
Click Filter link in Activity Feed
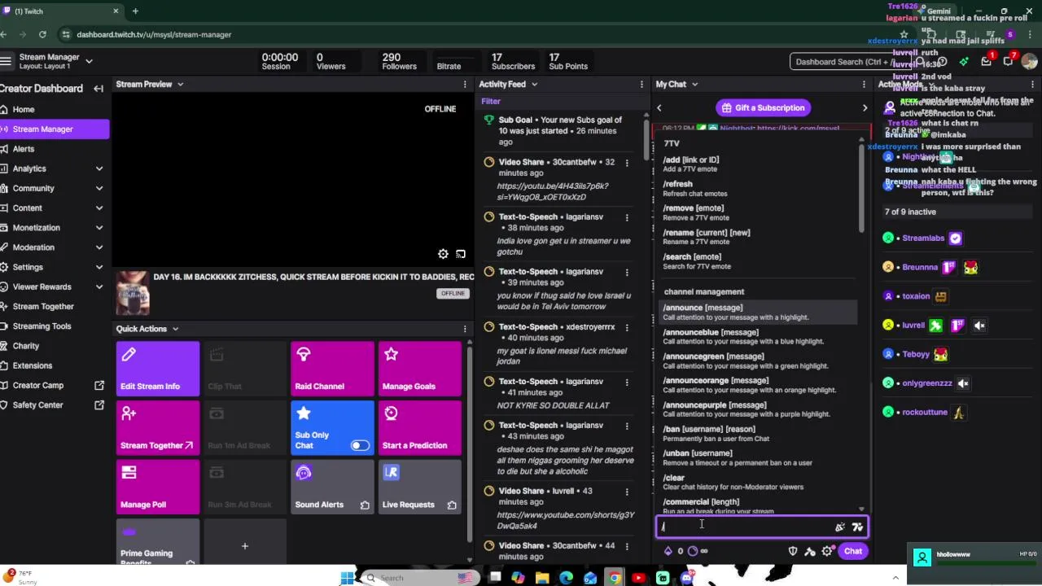[x=491, y=102]
